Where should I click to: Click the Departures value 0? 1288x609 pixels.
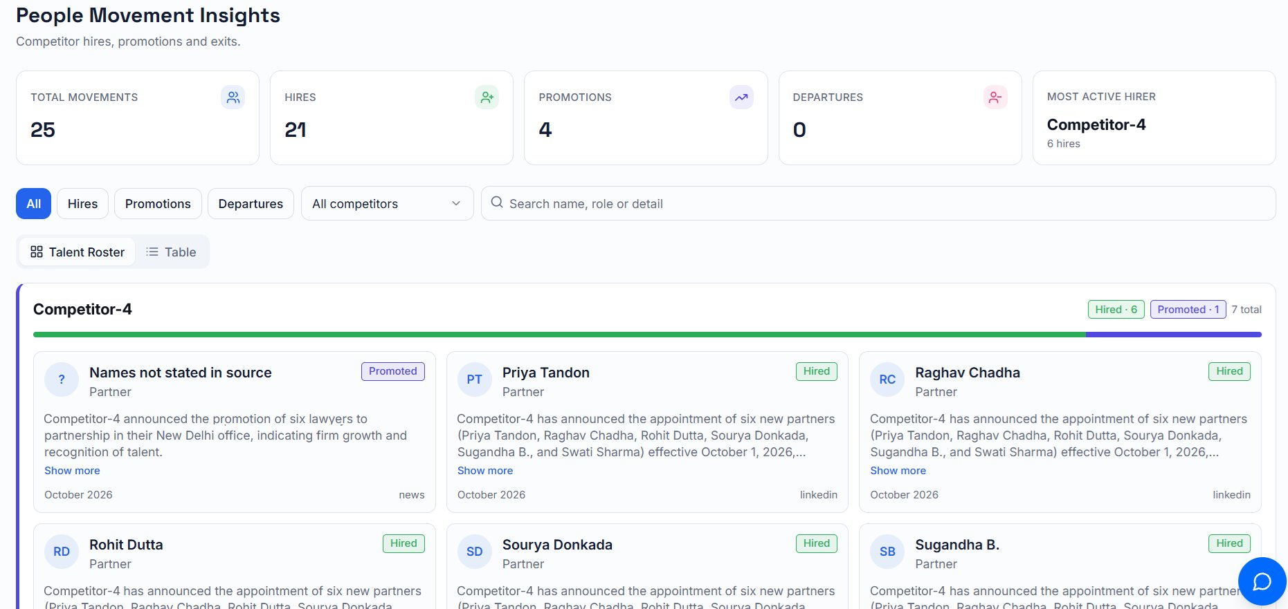pyautogui.click(x=799, y=130)
